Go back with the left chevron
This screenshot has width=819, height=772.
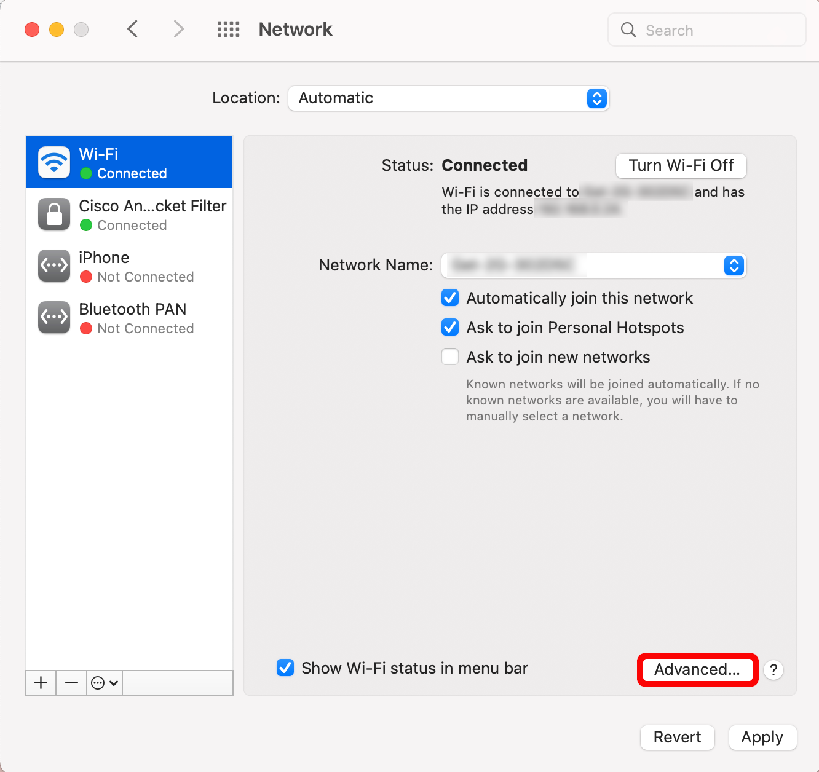[132, 29]
